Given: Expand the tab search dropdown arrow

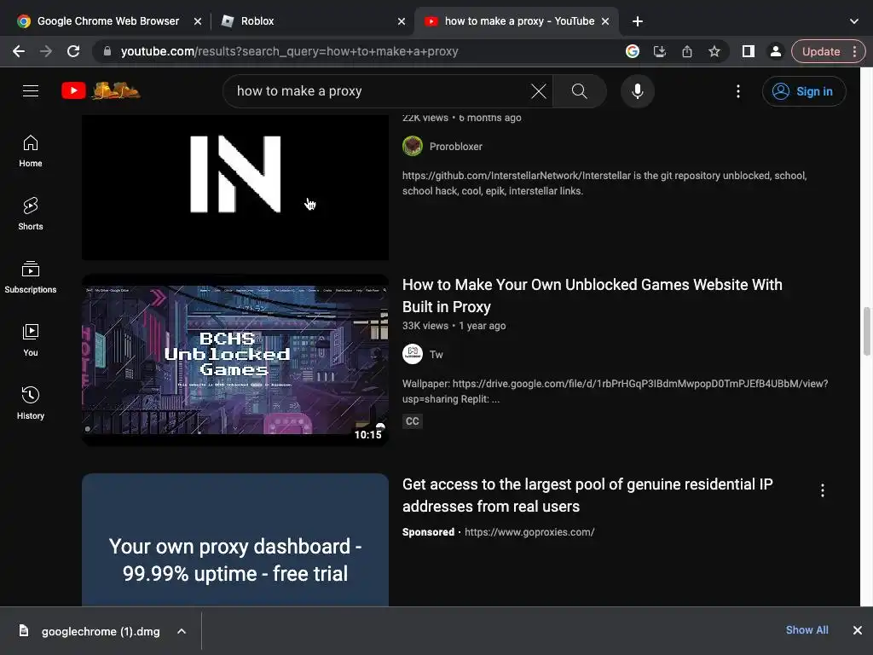Looking at the screenshot, I should 853,21.
